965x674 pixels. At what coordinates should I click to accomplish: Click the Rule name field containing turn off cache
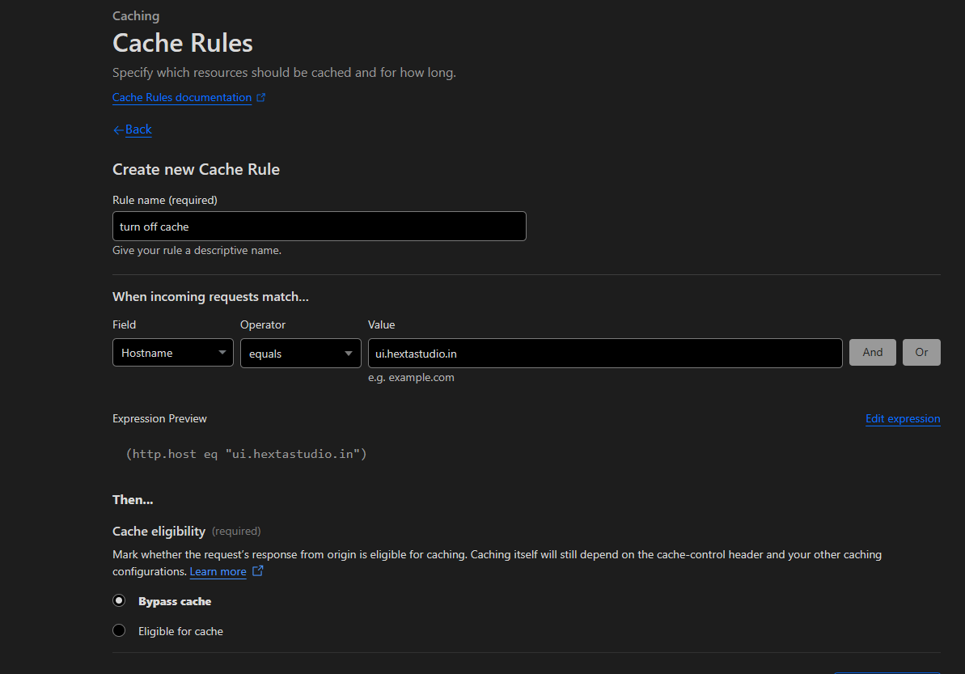pos(319,226)
